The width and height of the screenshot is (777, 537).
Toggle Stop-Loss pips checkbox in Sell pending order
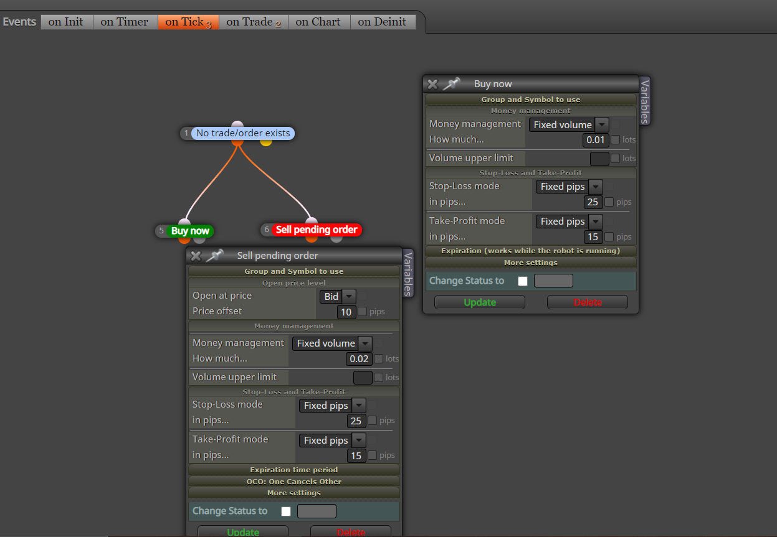(x=373, y=421)
